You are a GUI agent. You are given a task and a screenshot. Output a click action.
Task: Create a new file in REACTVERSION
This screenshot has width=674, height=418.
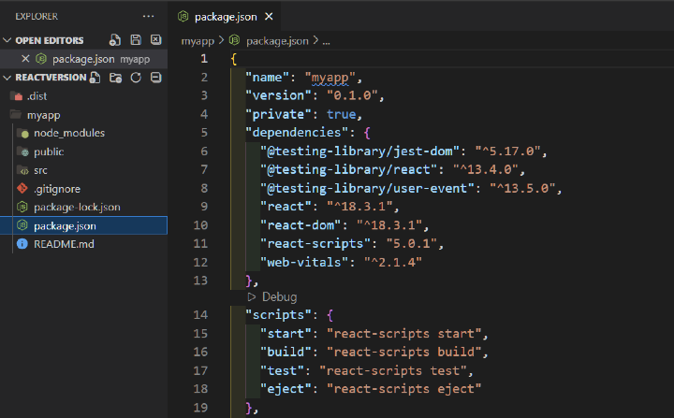[95, 78]
